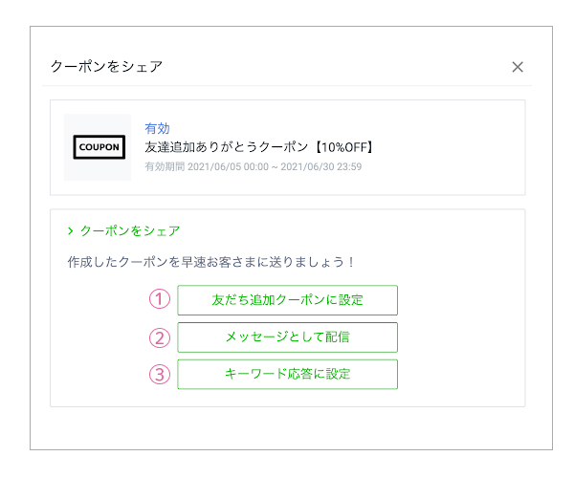The height and width of the screenshot is (478, 574).
Task: Select キーワード応答に設定 button
Action: pyautogui.click(x=287, y=374)
